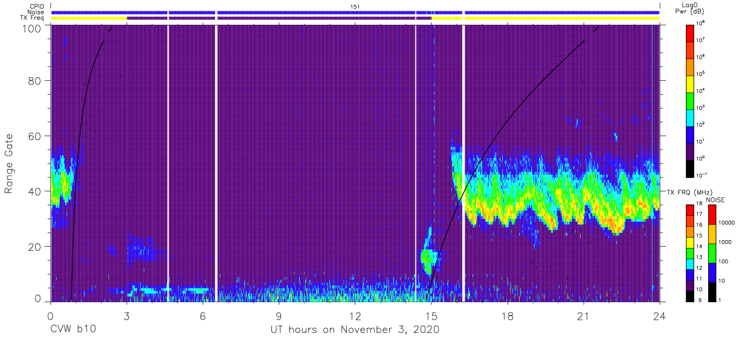This screenshot has height=342, width=742.
Task: Click the '1000' label on the NOISE colorbar
Action: [x=726, y=241]
